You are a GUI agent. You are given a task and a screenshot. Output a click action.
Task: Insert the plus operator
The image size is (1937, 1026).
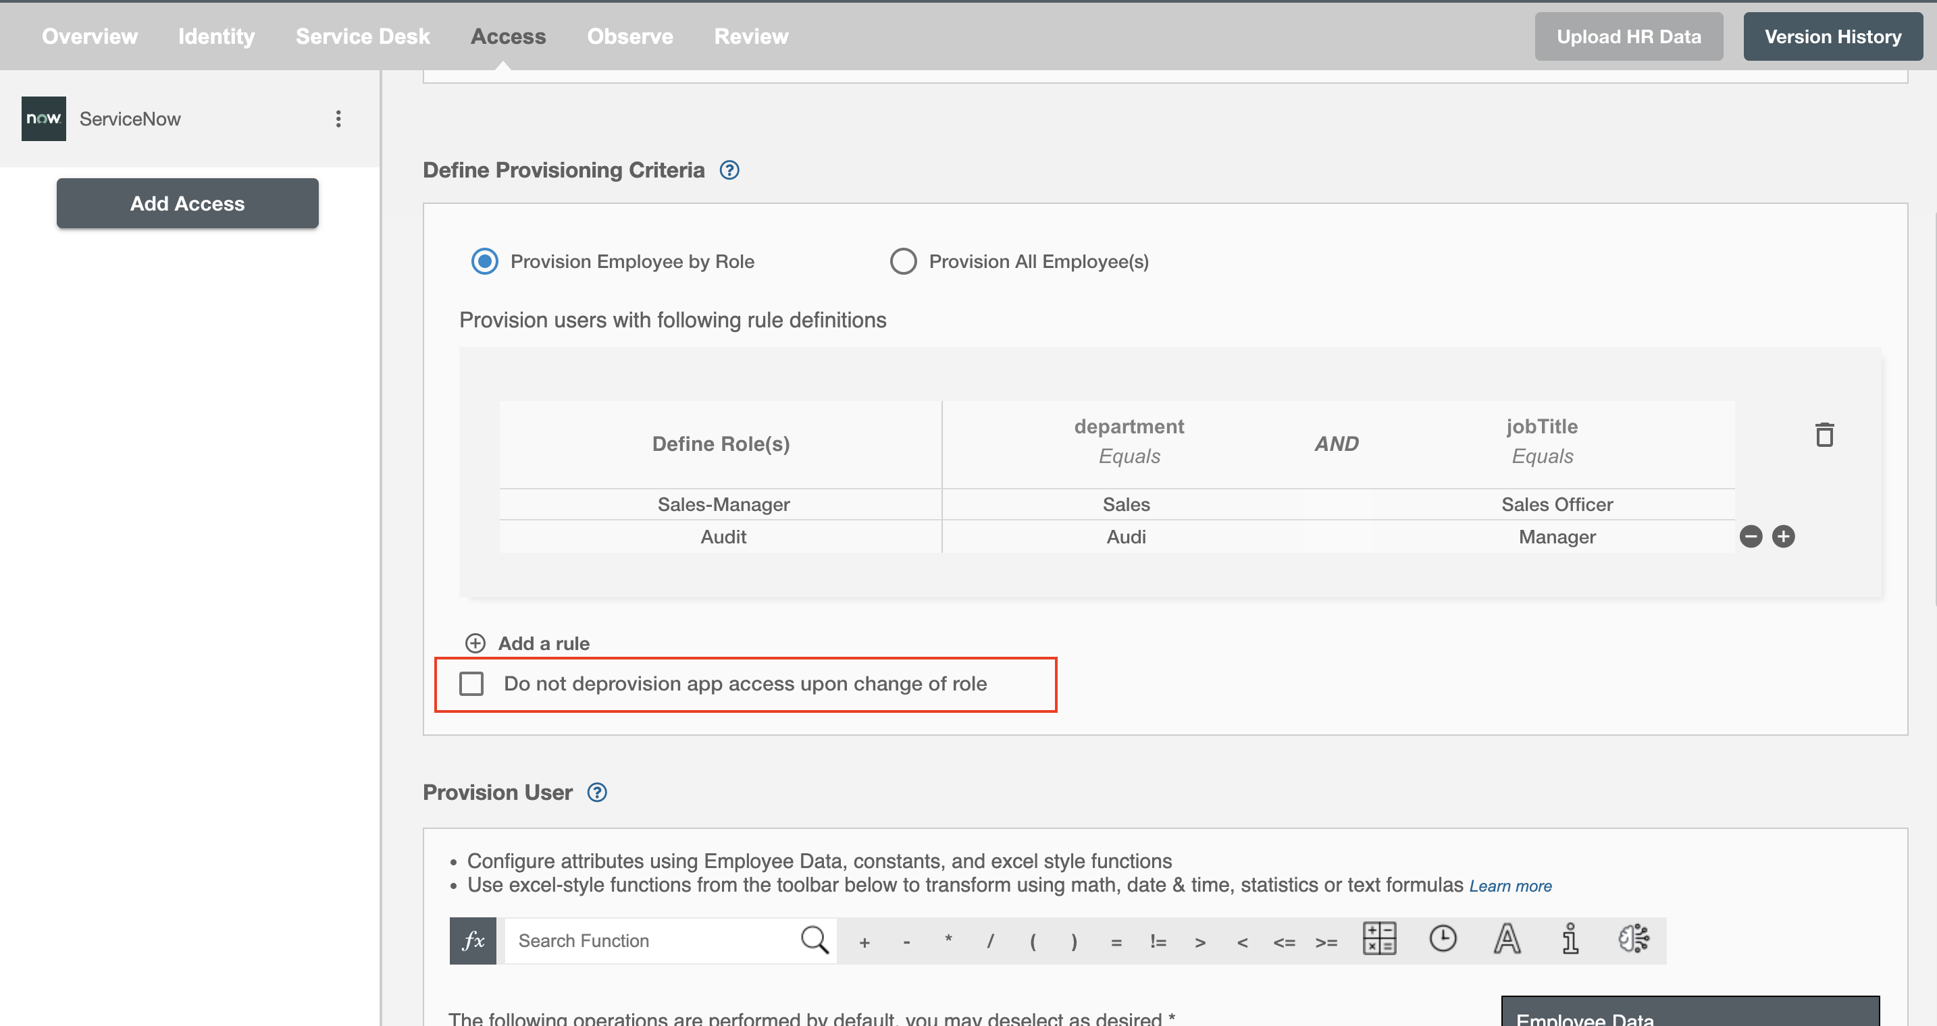pyautogui.click(x=864, y=942)
